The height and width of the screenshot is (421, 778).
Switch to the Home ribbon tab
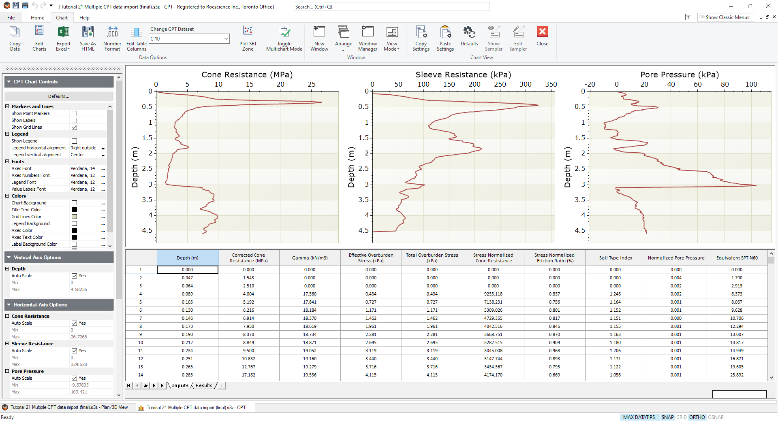point(37,17)
